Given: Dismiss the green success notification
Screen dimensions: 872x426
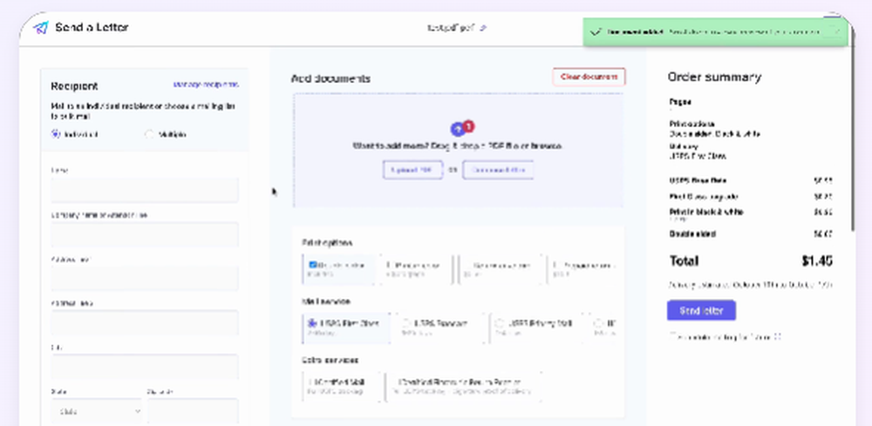Looking at the screenshot, I should click(835, 30).
